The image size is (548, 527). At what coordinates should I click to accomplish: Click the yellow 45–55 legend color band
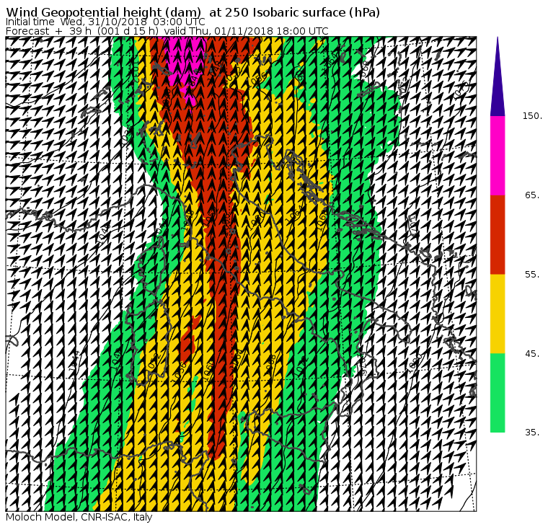pyautogui.click(x=498, y=314)
